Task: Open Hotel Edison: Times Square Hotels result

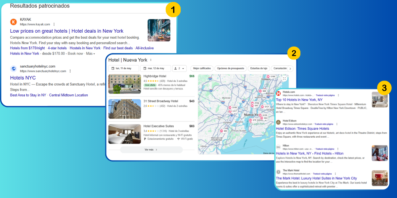Action: [x=302, y=129]
